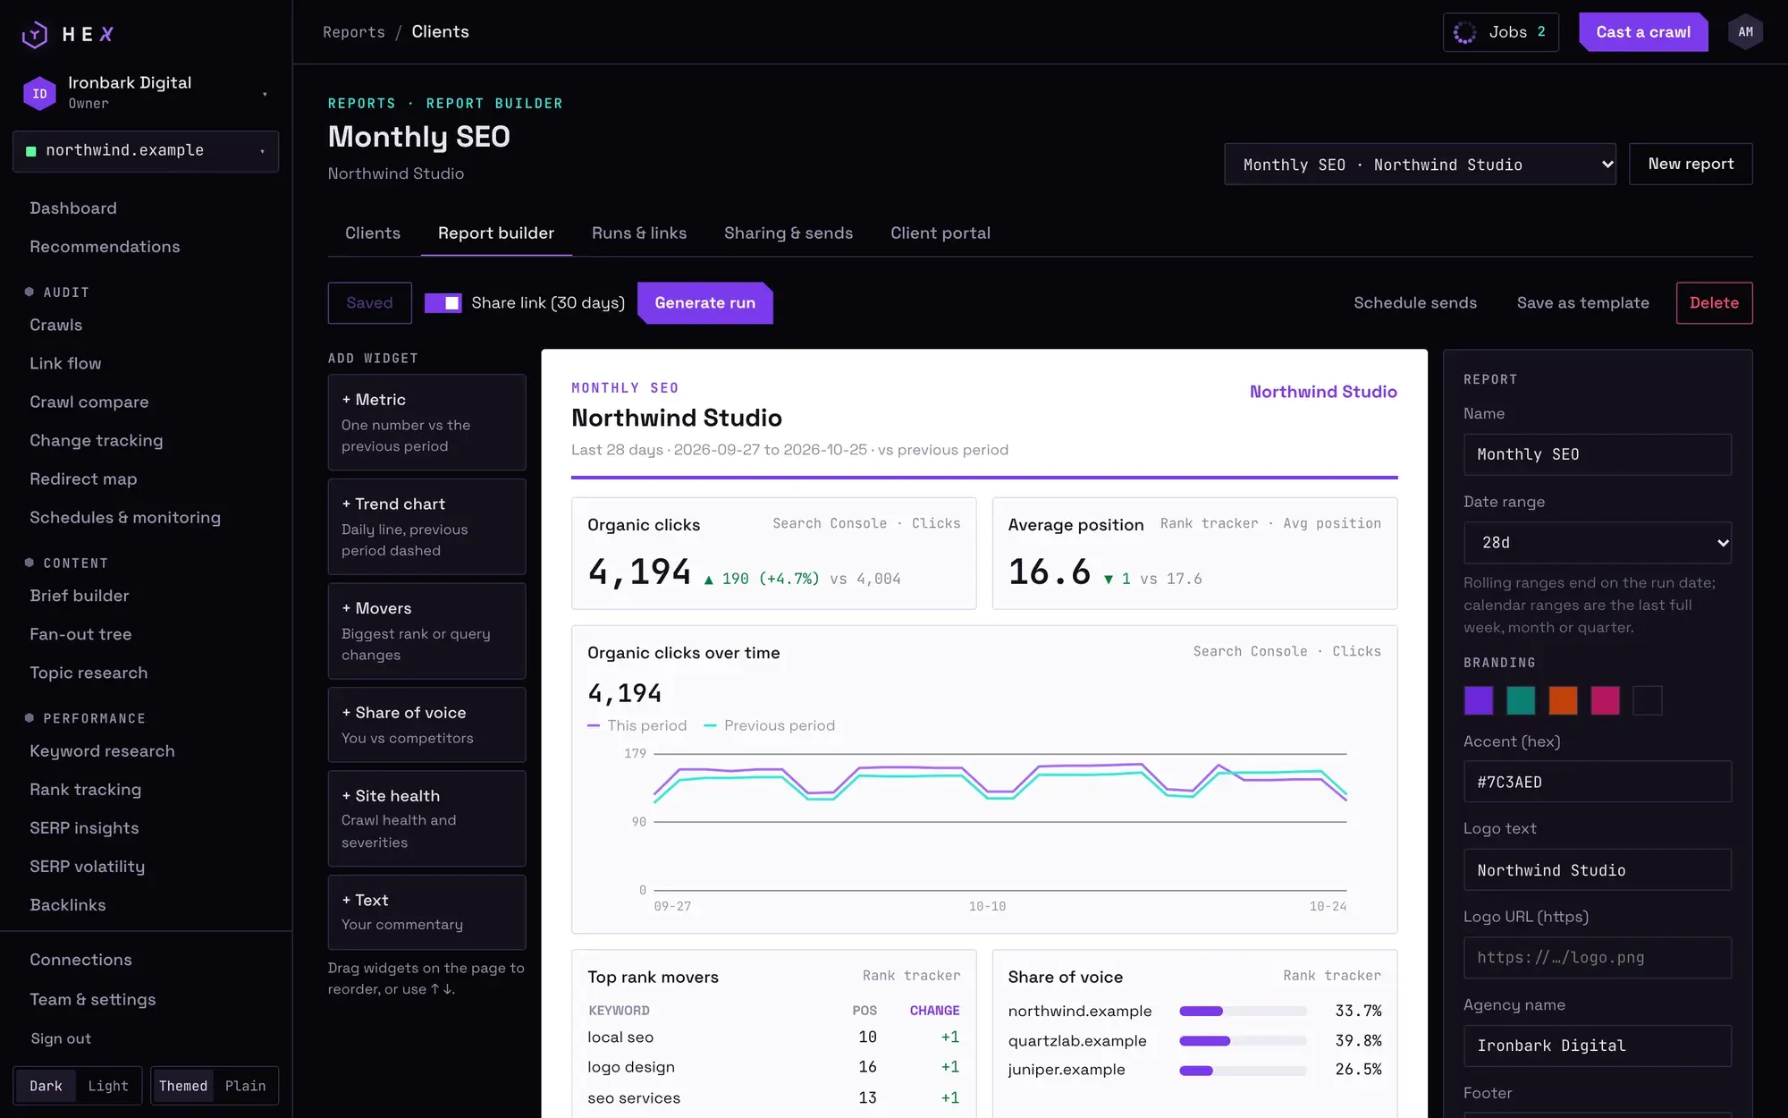Open Rank tracking in the sidebar

click(x=85, y=790)
